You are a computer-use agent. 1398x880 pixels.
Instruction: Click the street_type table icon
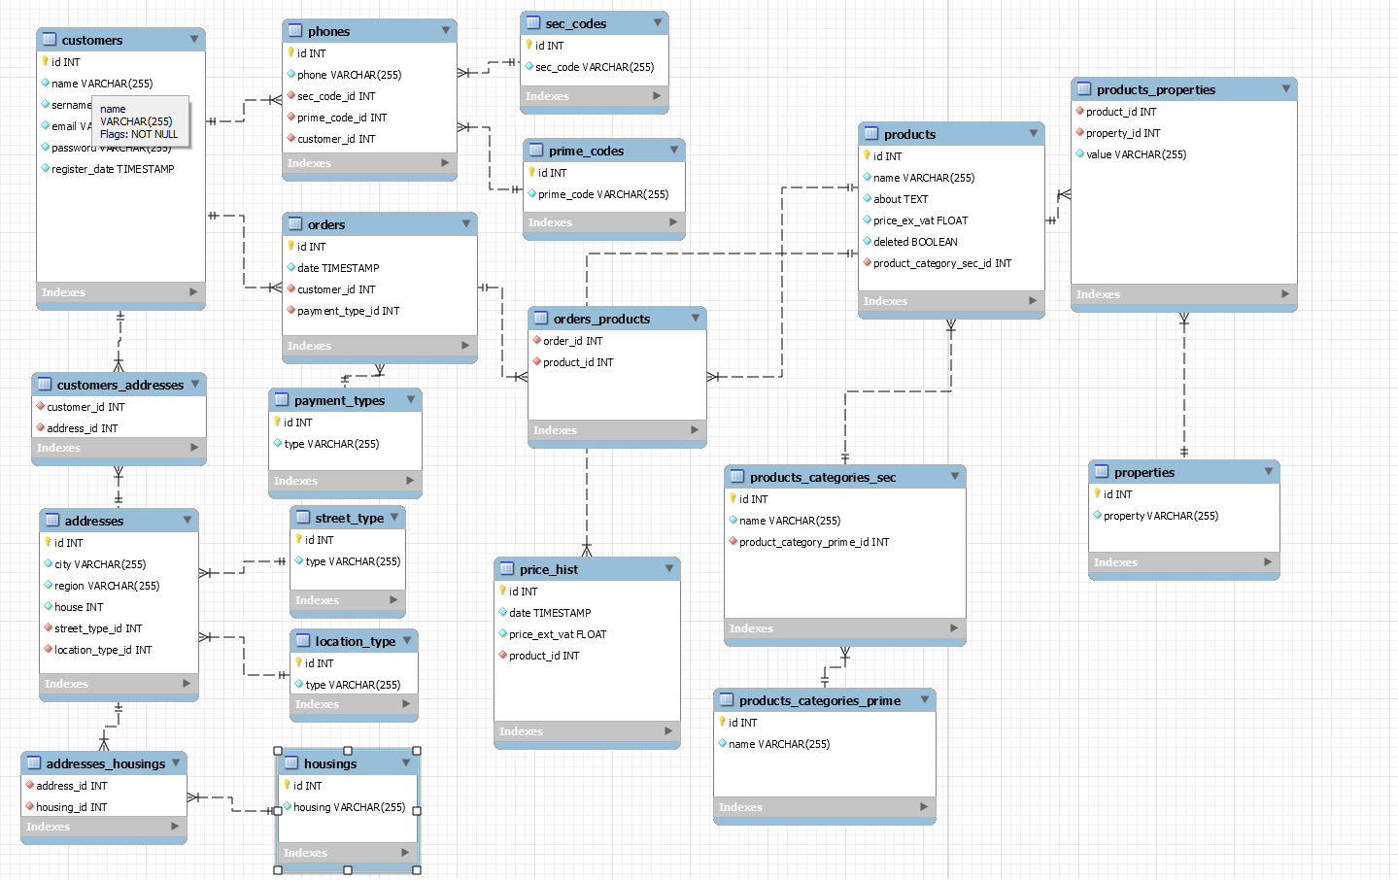pos(303,517)
